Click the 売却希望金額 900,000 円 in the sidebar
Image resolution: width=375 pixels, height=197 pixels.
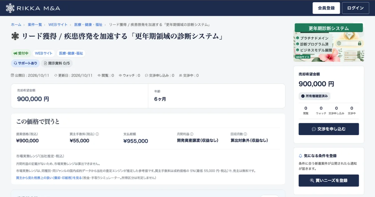(x=316, y=84)
